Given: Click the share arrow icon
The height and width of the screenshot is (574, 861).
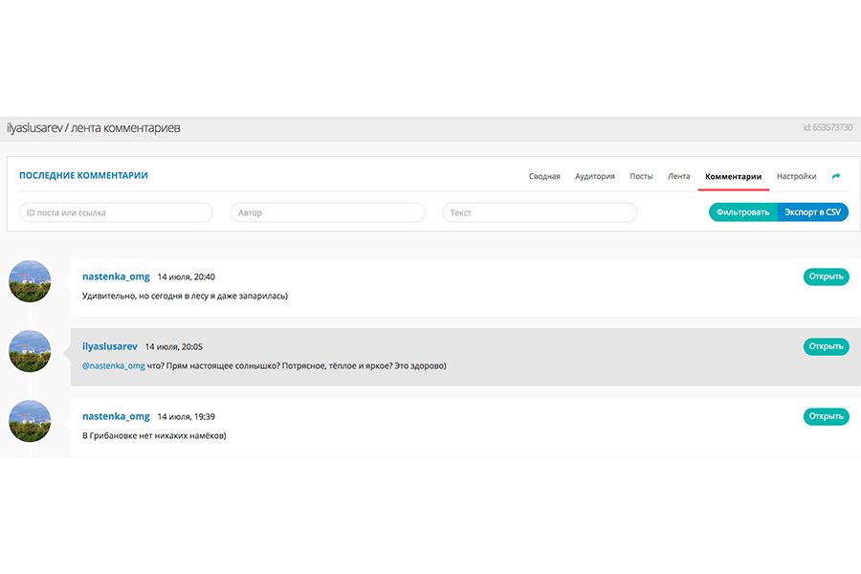Looking at the screenshot, I should (836, 176).
